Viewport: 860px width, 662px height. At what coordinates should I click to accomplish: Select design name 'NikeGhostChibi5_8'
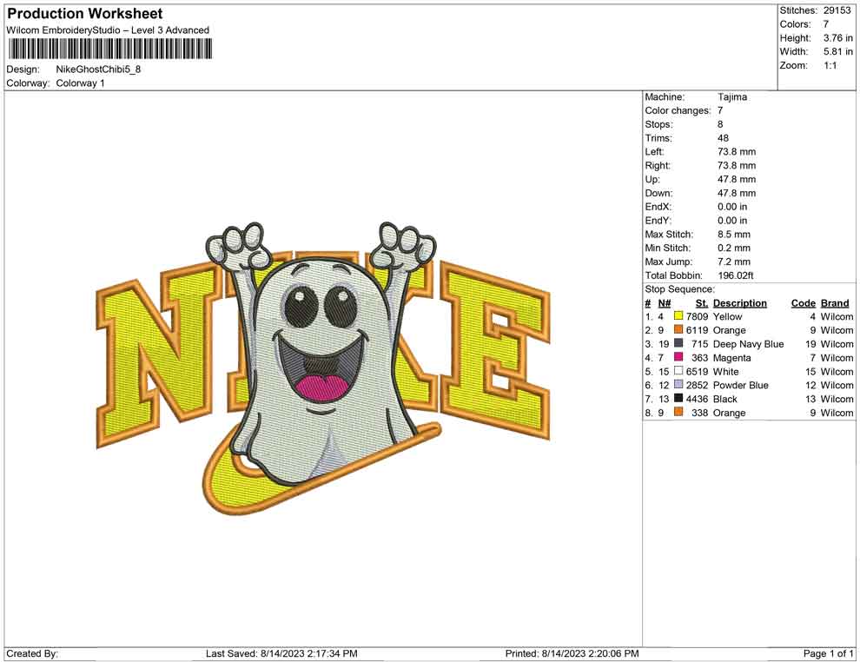click(98, 70)
